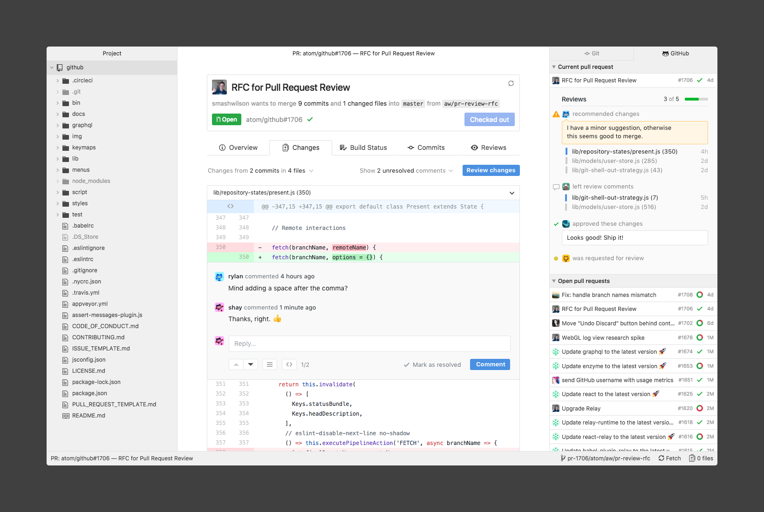Click the code view icon beside 1/2
The image size is (764, 512).
click(x=289, y=364)
